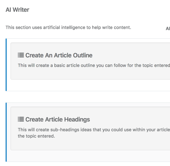
Task: Click empty space inside the Article Headings gray card
Action: [90, 144]
